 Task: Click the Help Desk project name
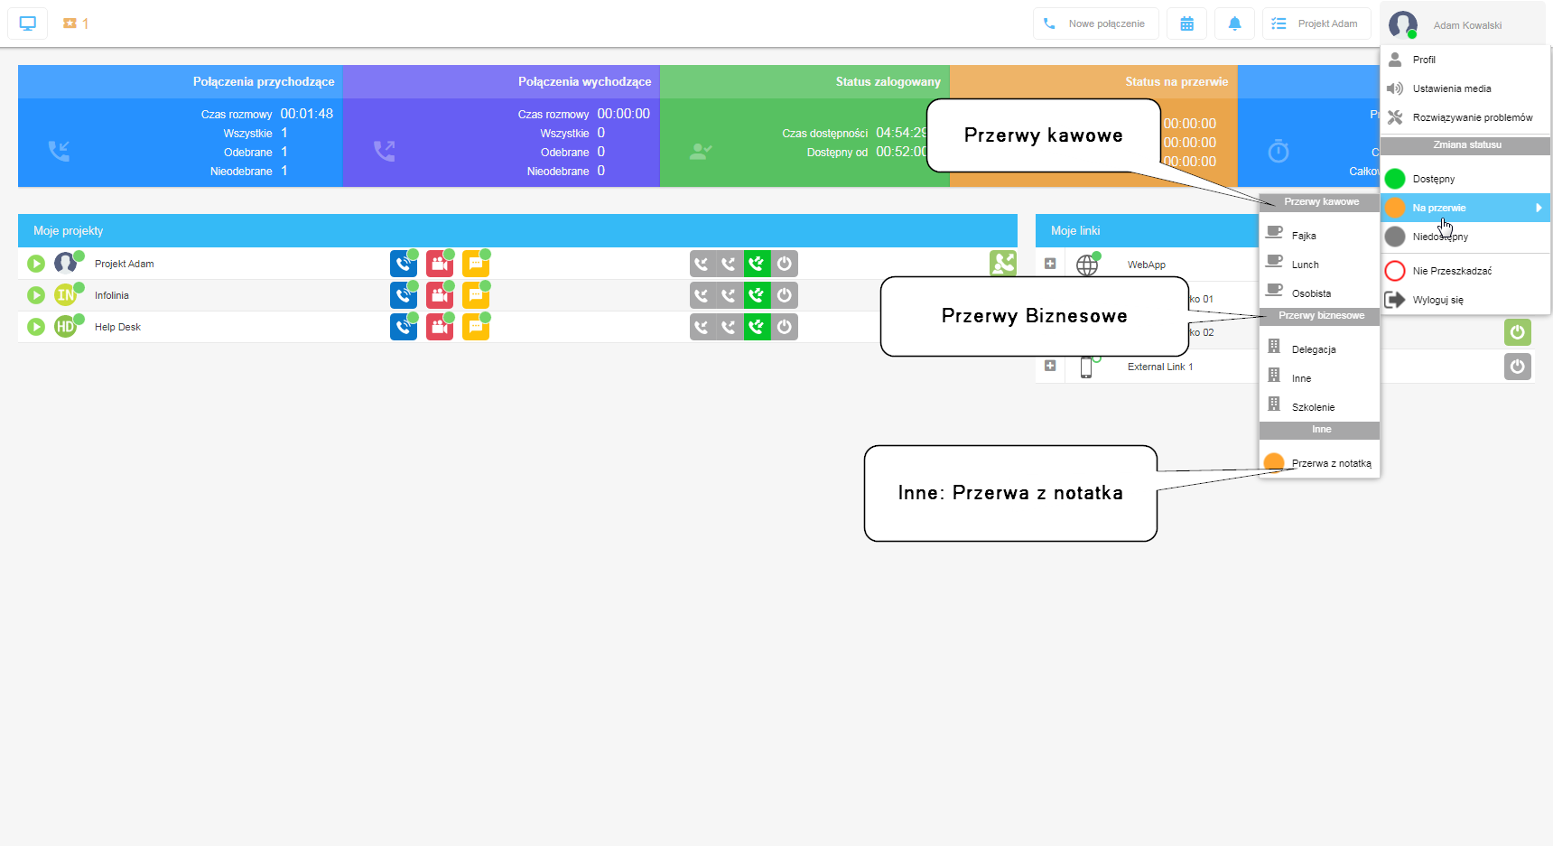tap(117, 327)
